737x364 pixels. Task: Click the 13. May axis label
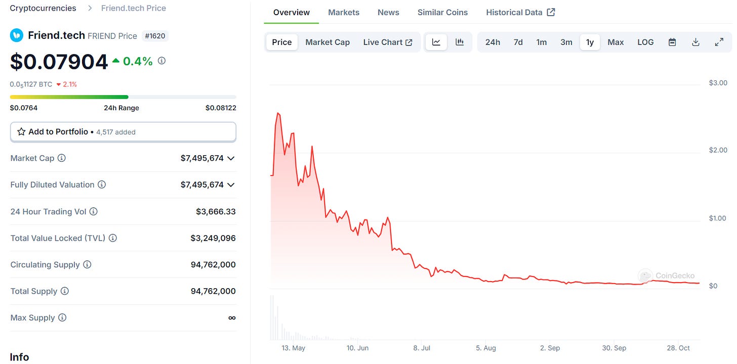click(x=294, y=348)
